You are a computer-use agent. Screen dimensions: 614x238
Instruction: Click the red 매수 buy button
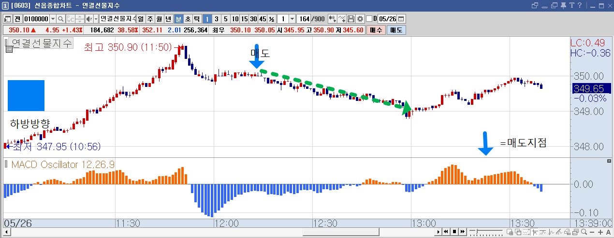[x=376, y=30]
